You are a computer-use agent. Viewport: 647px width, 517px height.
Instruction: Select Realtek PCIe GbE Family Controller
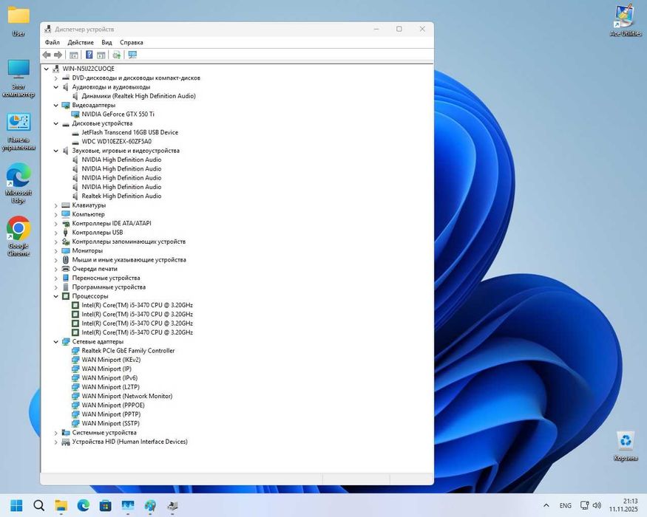pyautogui.click(x=128, y=351)
